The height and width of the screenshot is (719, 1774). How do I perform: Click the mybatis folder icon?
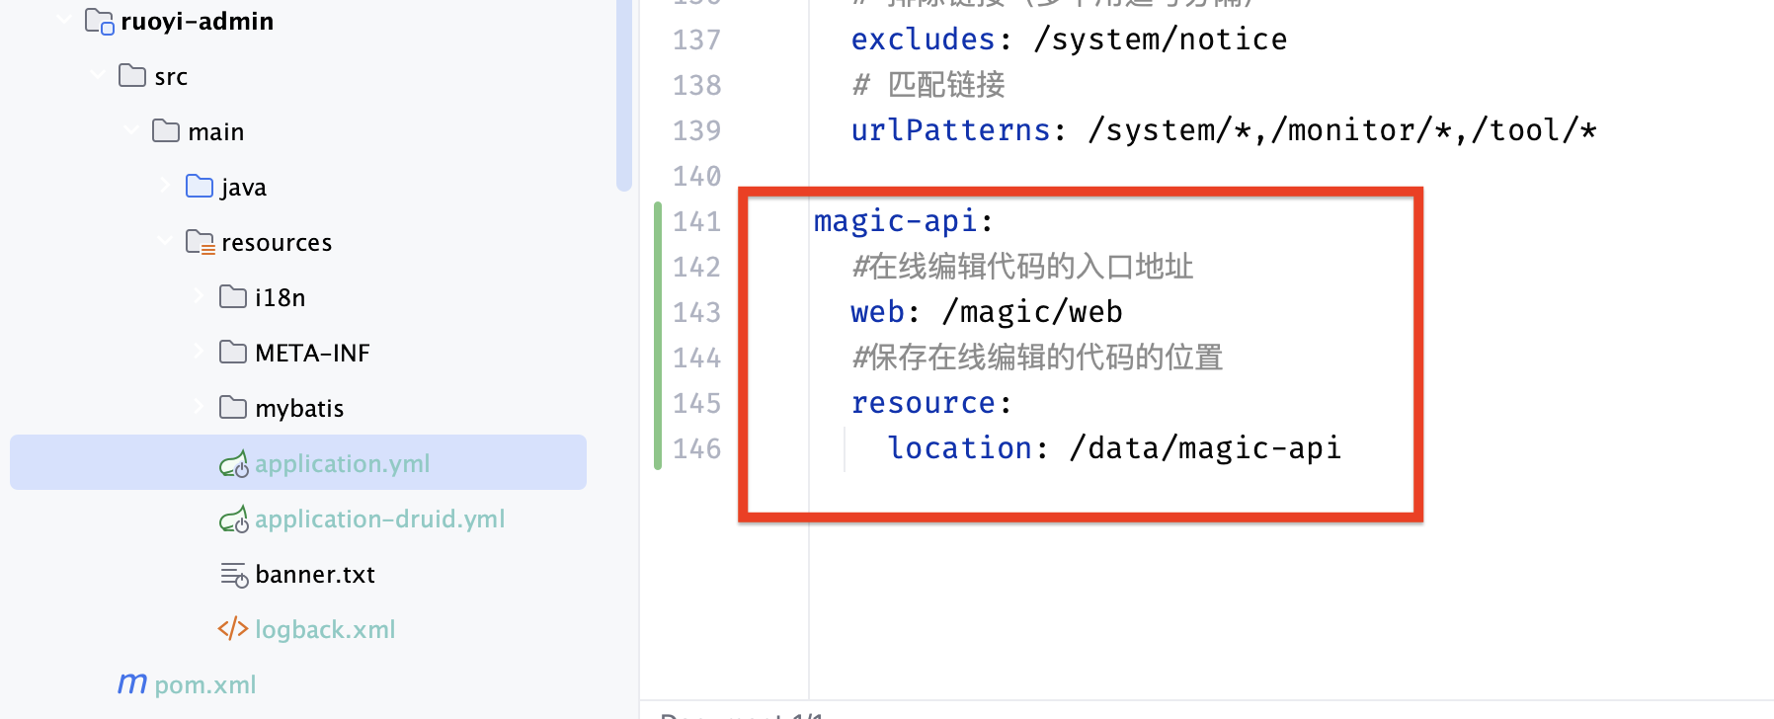coord(233,407)
